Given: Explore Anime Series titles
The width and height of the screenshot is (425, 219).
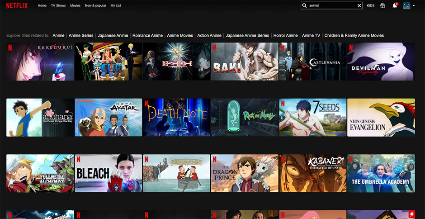Looking at the screenshot, I should 81,36.
